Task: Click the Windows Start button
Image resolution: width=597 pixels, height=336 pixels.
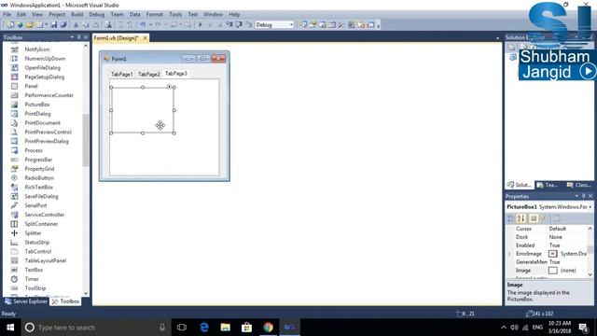Action: pos(10,328)
